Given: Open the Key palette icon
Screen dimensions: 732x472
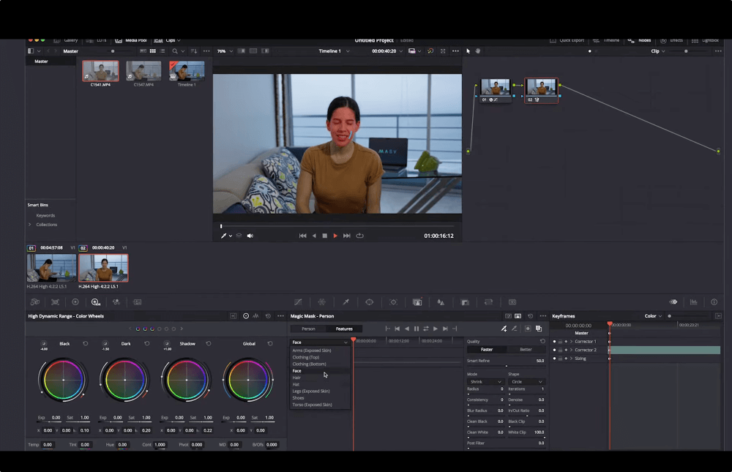Looking at the screenshot, I should pos(465,302).
